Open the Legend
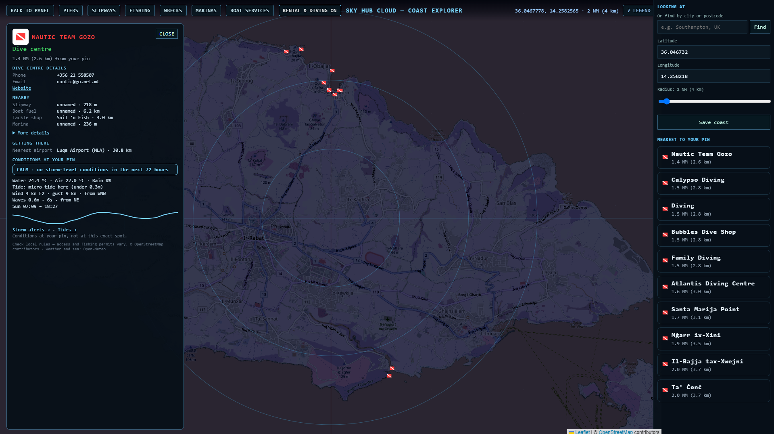Viewport: 774px width, 434px height. coord(638,10)
